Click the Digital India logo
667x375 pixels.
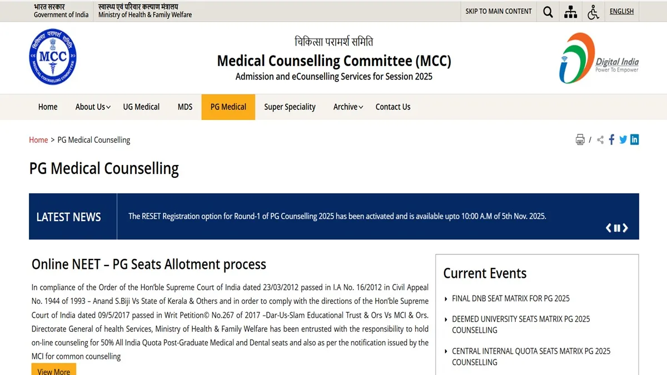click(x=599, y=58)
